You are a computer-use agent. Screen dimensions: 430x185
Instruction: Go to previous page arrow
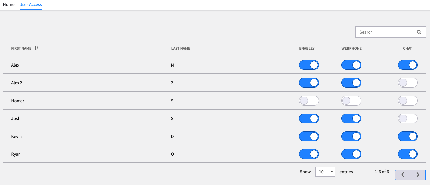tap(403, 175)
